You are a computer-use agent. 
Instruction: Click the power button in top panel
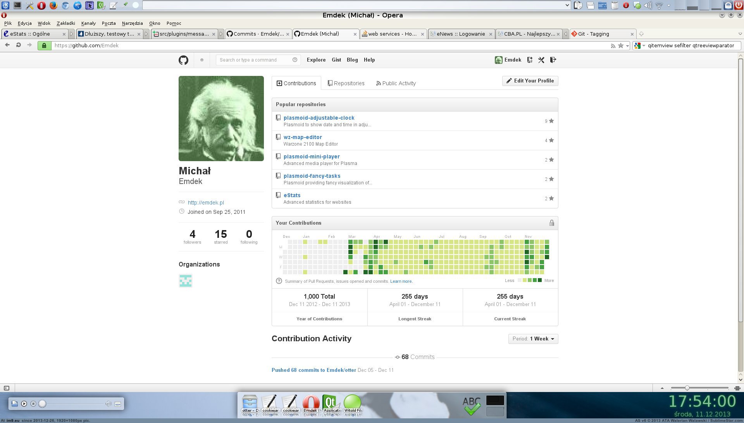(x=739, y=5)
